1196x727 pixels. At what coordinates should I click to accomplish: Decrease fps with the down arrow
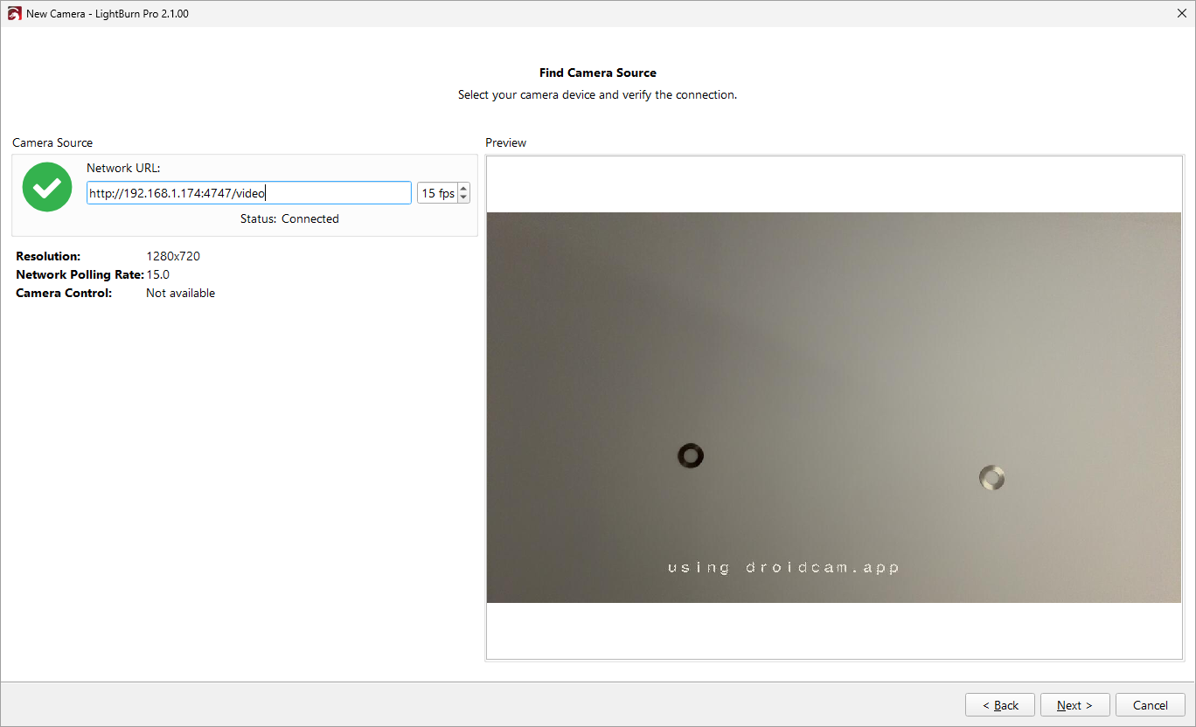click(463, 198)
